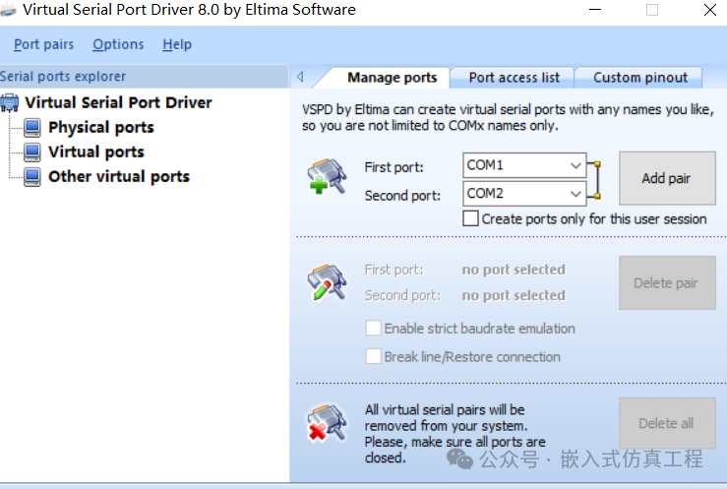Click the First port label above Second port in Add pair section
The image size is (727, 489).
click(x=394, y=167)
